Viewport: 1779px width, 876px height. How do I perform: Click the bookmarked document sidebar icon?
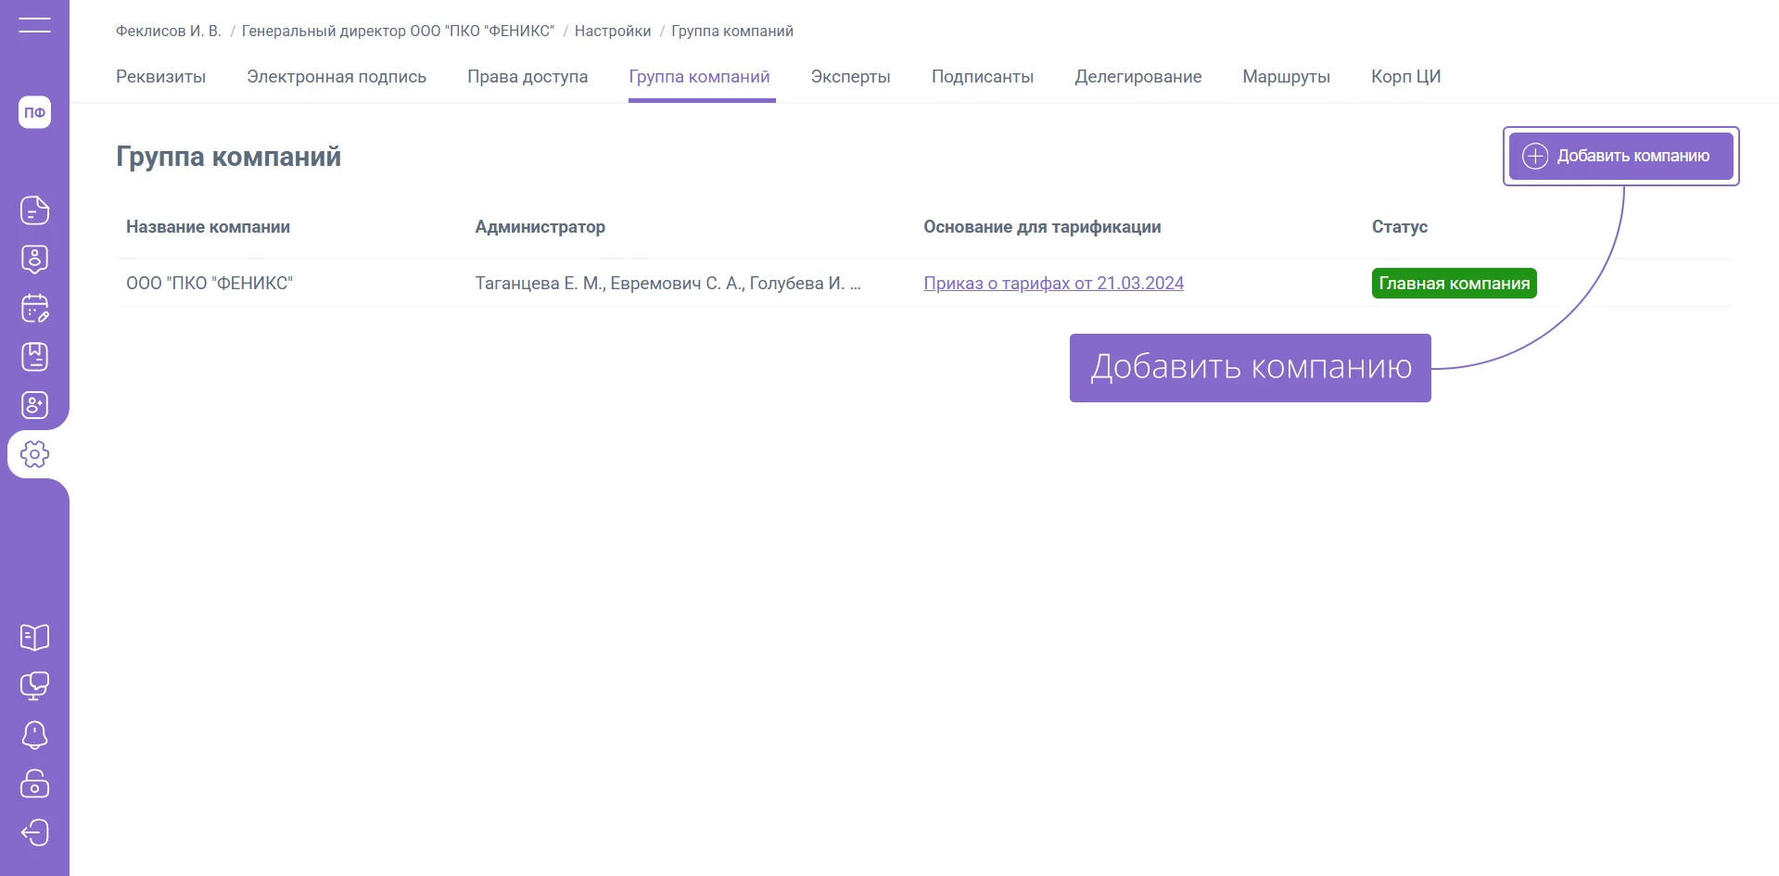click(x=34, y=357)
